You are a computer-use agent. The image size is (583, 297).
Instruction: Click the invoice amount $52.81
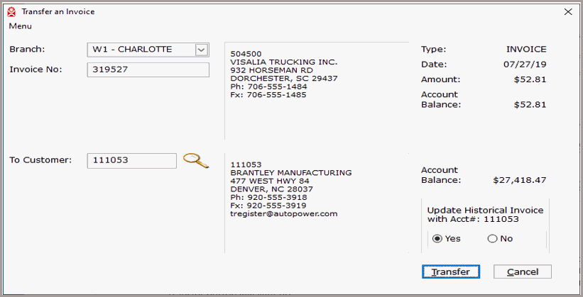(x=530, y=79)
